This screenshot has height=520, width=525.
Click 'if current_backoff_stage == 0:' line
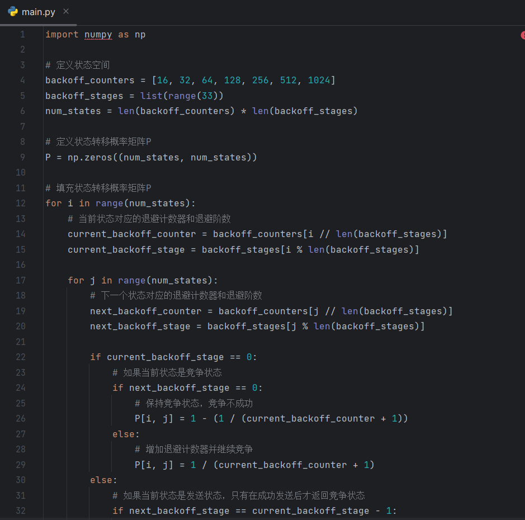click(x=173, y=357)
